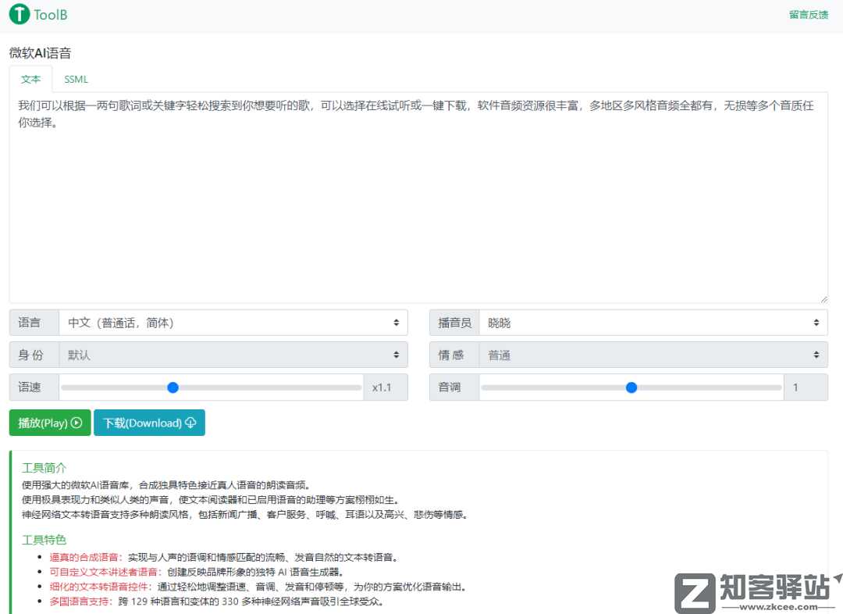Image resolution: width=843 pixels, height=614 pixels.
Task: Click the 音调 pitch slider handle
Action: point(631,387)
